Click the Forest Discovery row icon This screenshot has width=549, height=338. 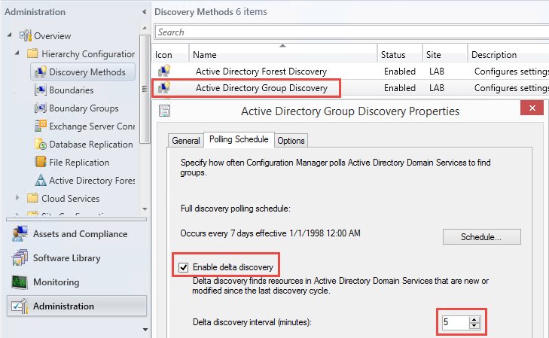pos(164,71)
